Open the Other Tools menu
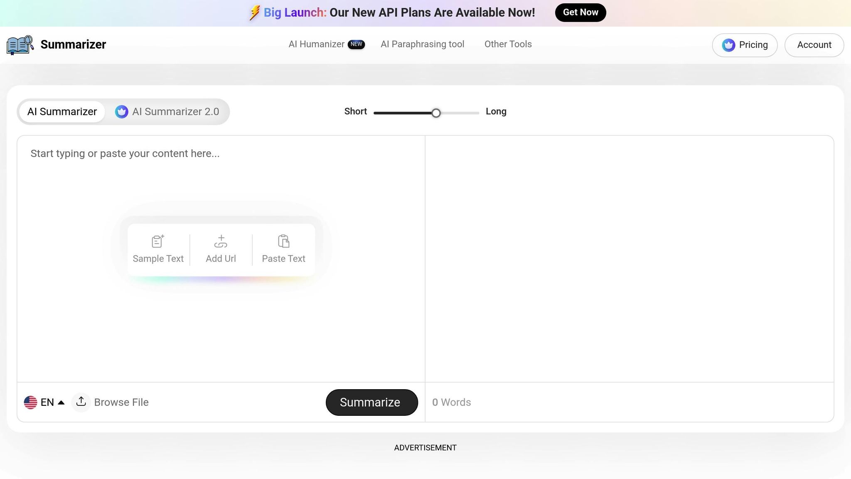Viewport: 851px width, 479px height. coord(508,44)
